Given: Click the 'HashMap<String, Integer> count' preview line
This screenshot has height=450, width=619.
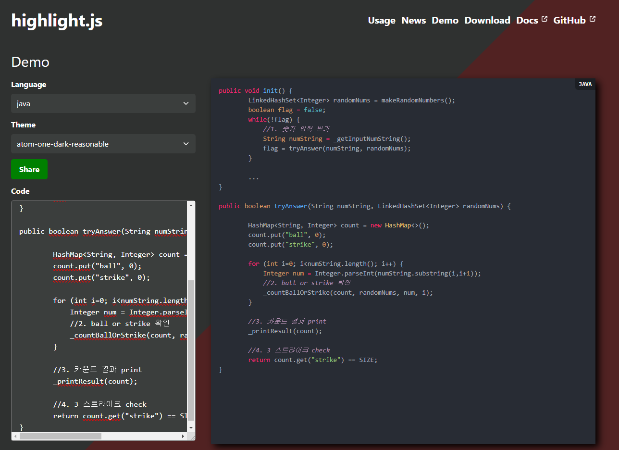Looking at the screenshot, I should click(339, 225).
